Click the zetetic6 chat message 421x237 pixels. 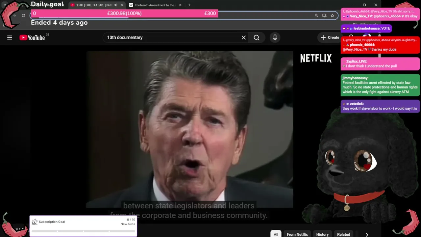coord(380,106)
